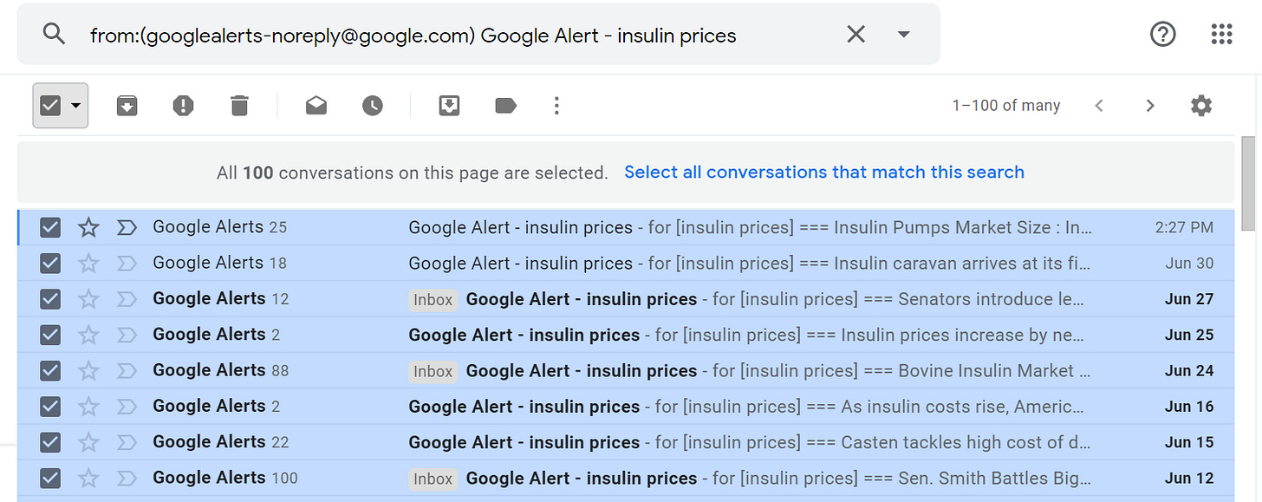Open the Move to inbox option
The height and width of the screenshot is (502, 1262).
click(449, 106)
